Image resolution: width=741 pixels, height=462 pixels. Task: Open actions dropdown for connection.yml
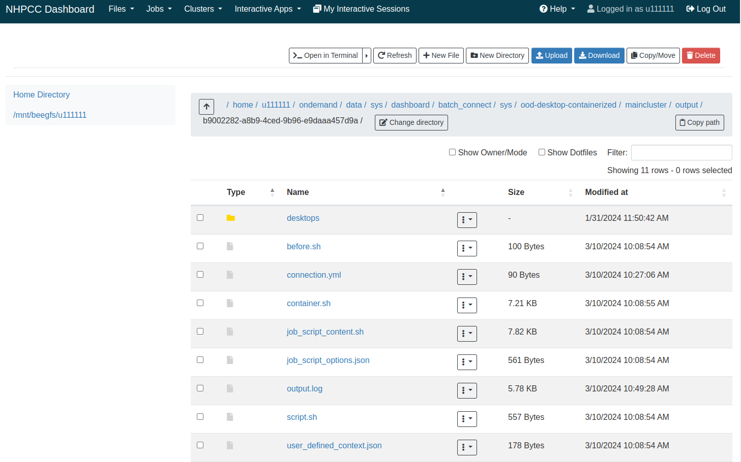point(467,277)
